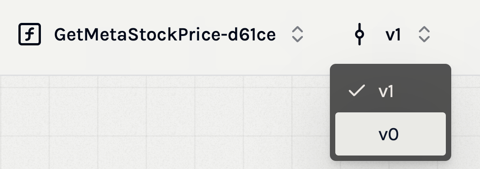Click the version commit node icon
The height and width of the screenshot is (169, 480).
pos(360,34)
